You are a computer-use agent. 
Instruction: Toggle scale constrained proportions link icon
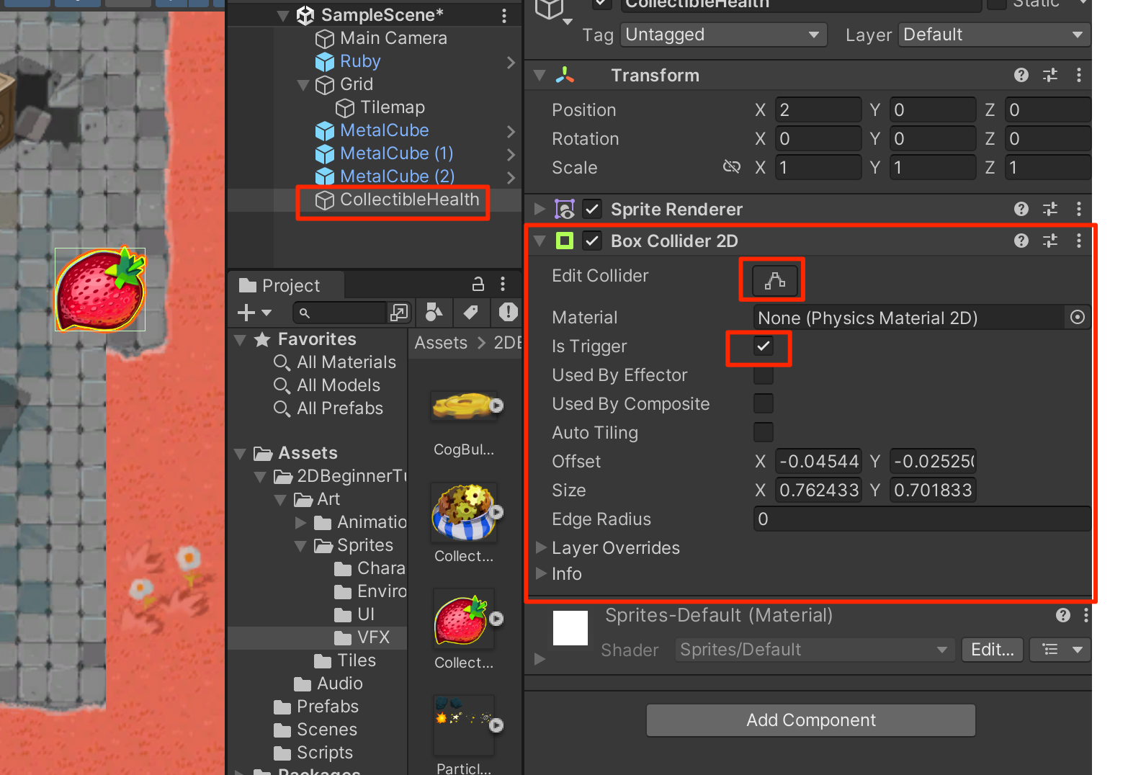coord(731,167)
